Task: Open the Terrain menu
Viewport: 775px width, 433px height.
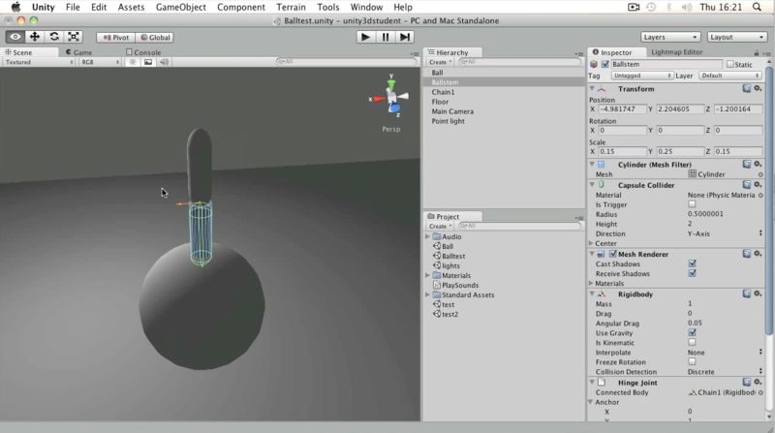Action: (291, 7)
